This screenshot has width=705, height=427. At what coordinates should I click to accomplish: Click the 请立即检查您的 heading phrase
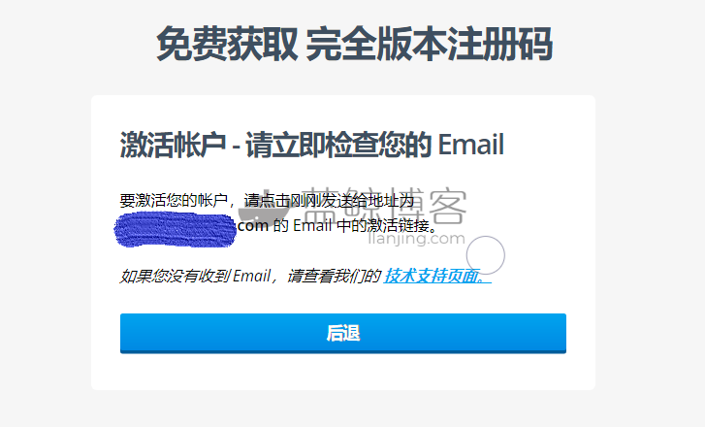pos(338,145)
